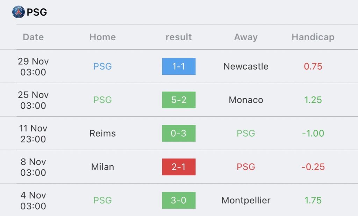The width and height of the screenshot is (358, 216).
Task: Select the 0.75 handicap value
Action: pyautogui.click(x=313, y=66)
